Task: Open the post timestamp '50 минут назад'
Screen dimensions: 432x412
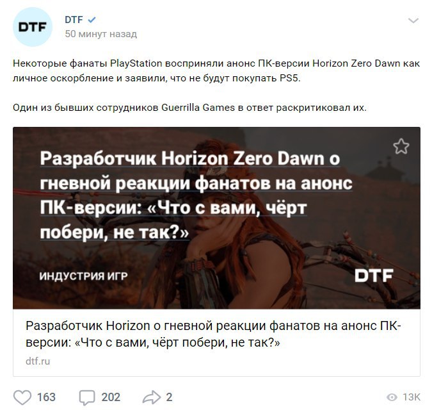Action: coord(101,34)
